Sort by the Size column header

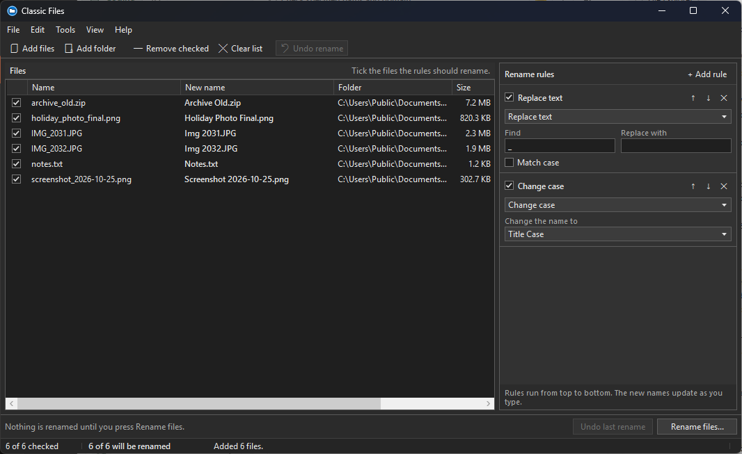tap(473, 88)
